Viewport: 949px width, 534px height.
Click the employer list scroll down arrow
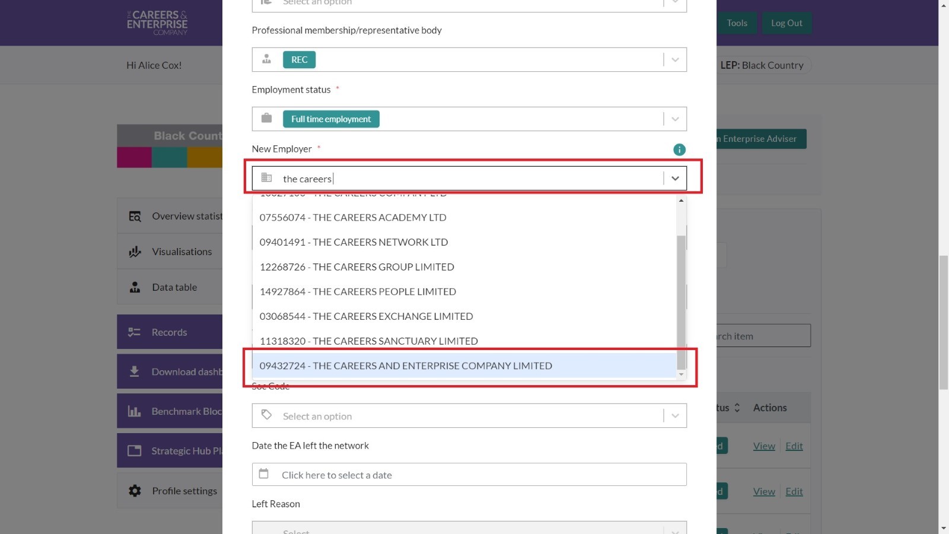(681, 374)
